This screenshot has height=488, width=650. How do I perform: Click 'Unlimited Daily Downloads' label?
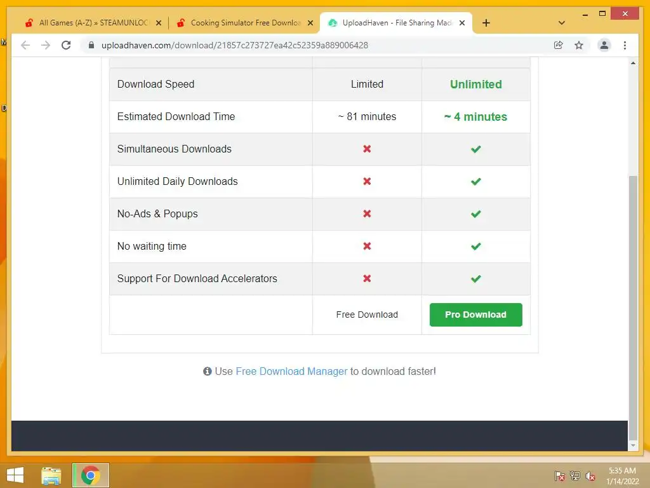point(178,181)
